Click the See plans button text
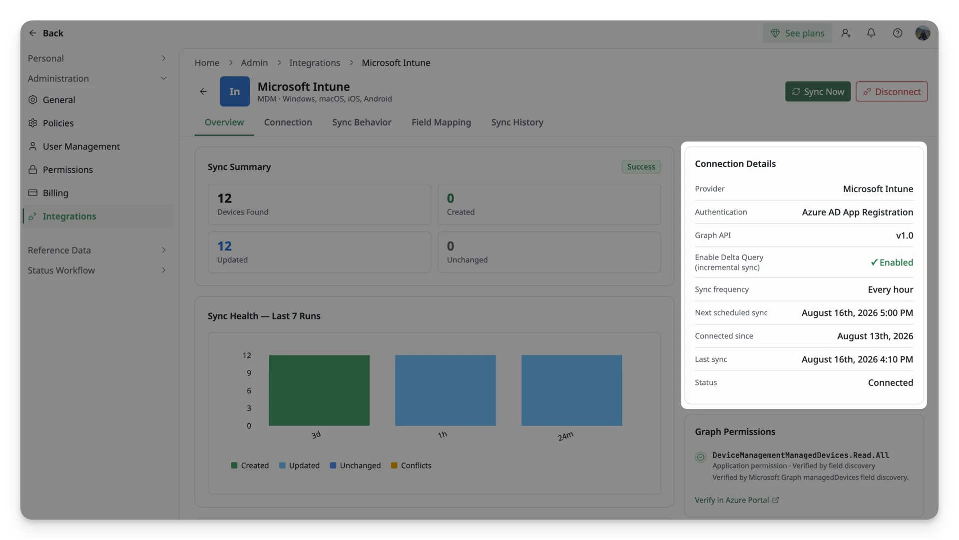Screen dimensions: 959x540 [x=805, y=33]
